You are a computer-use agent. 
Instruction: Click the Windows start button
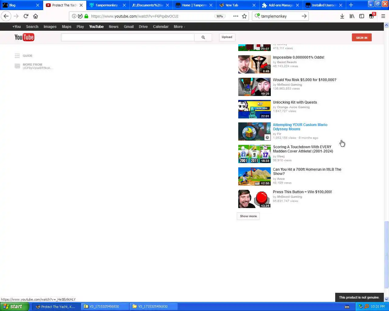[x=14, y=306]
